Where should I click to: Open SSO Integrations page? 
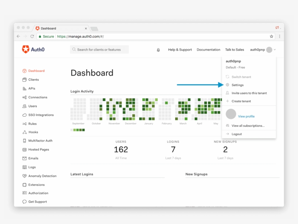point(41,115)
